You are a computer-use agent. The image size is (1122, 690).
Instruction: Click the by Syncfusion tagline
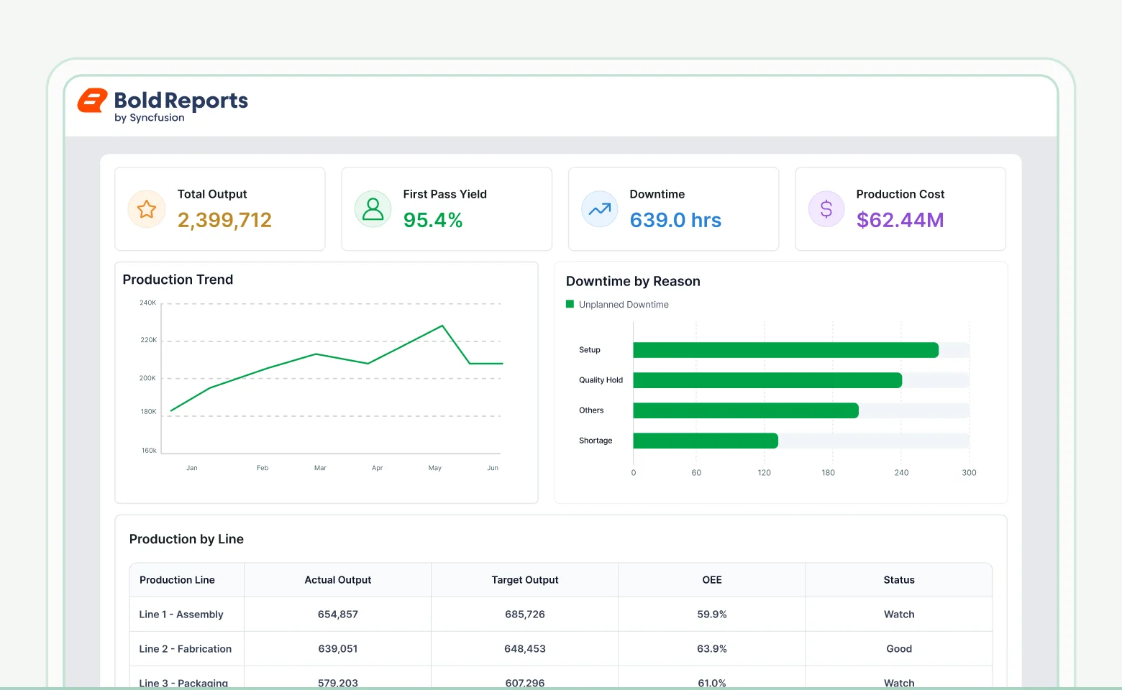click(150, 118)
